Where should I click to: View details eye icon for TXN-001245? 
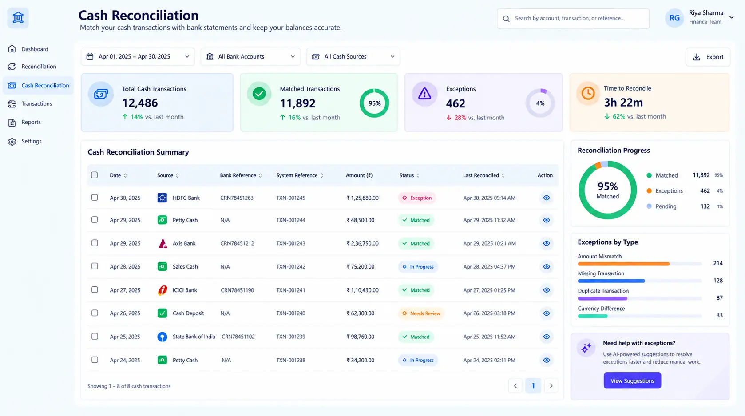pyautogui.click(x=547, y=198)
